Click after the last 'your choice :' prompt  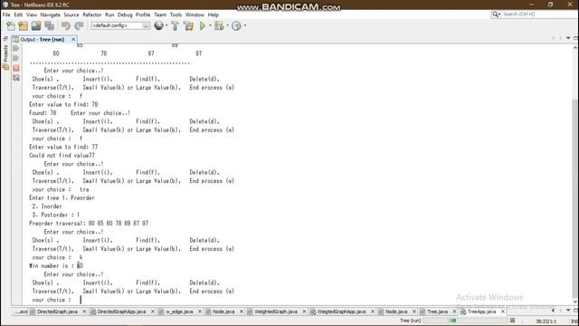point(81,300)
